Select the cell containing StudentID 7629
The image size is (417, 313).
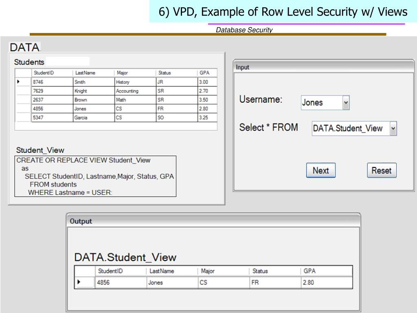click(52, 91)
